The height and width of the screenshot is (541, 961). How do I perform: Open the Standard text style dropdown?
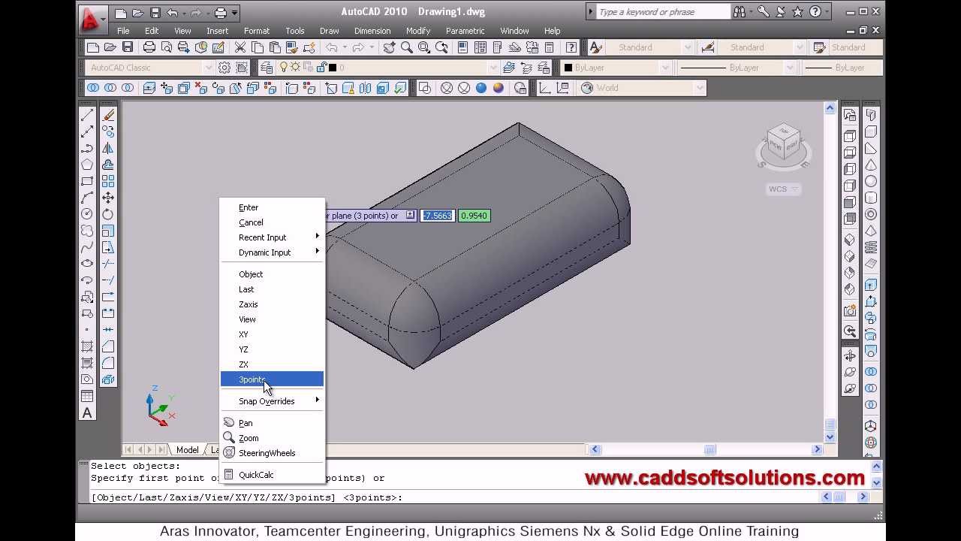pos(687,47)
